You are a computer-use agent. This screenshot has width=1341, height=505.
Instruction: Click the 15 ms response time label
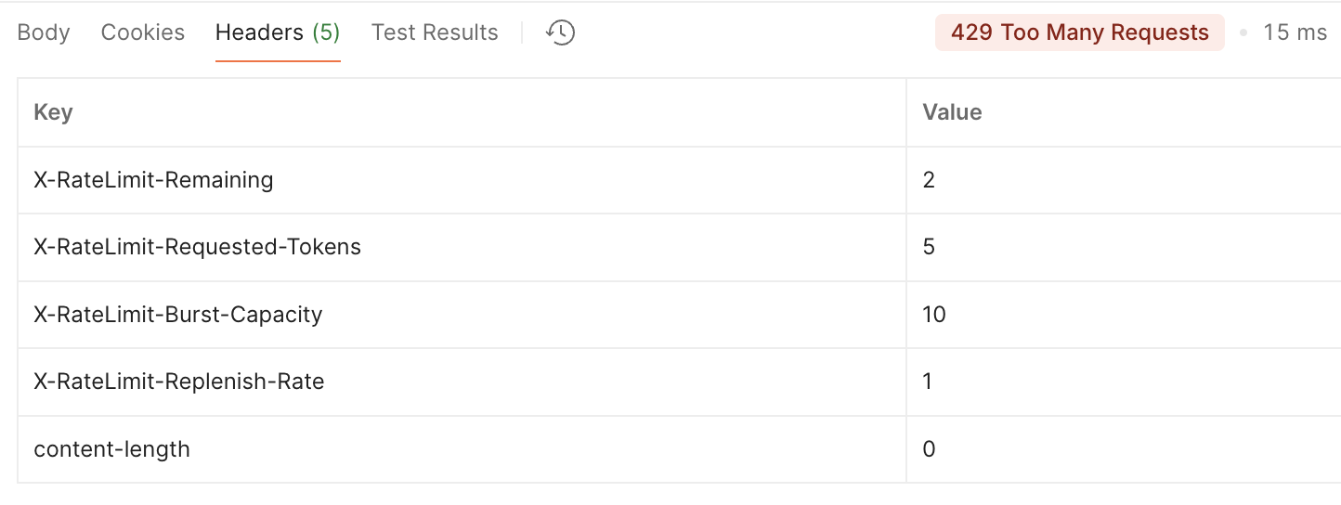[1295, 32]
